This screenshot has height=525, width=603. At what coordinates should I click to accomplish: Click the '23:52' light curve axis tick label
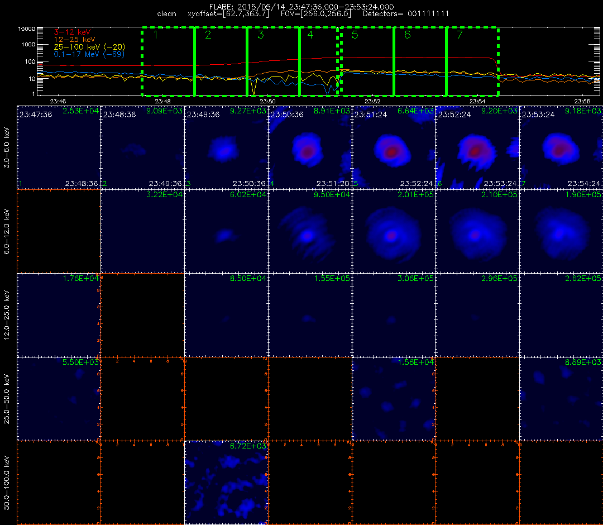coord(372,102)
